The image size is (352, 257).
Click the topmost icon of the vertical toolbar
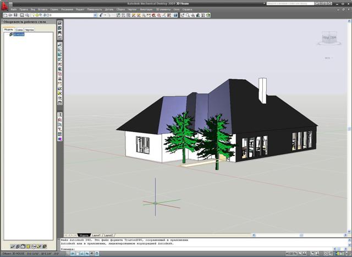60,23
